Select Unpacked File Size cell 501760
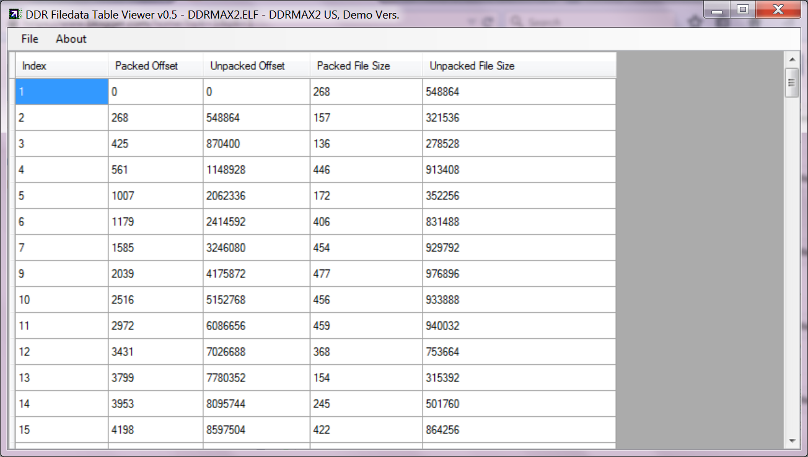This screenshot has height=457, width=808. pyautogui.click(x=519, y=404)
